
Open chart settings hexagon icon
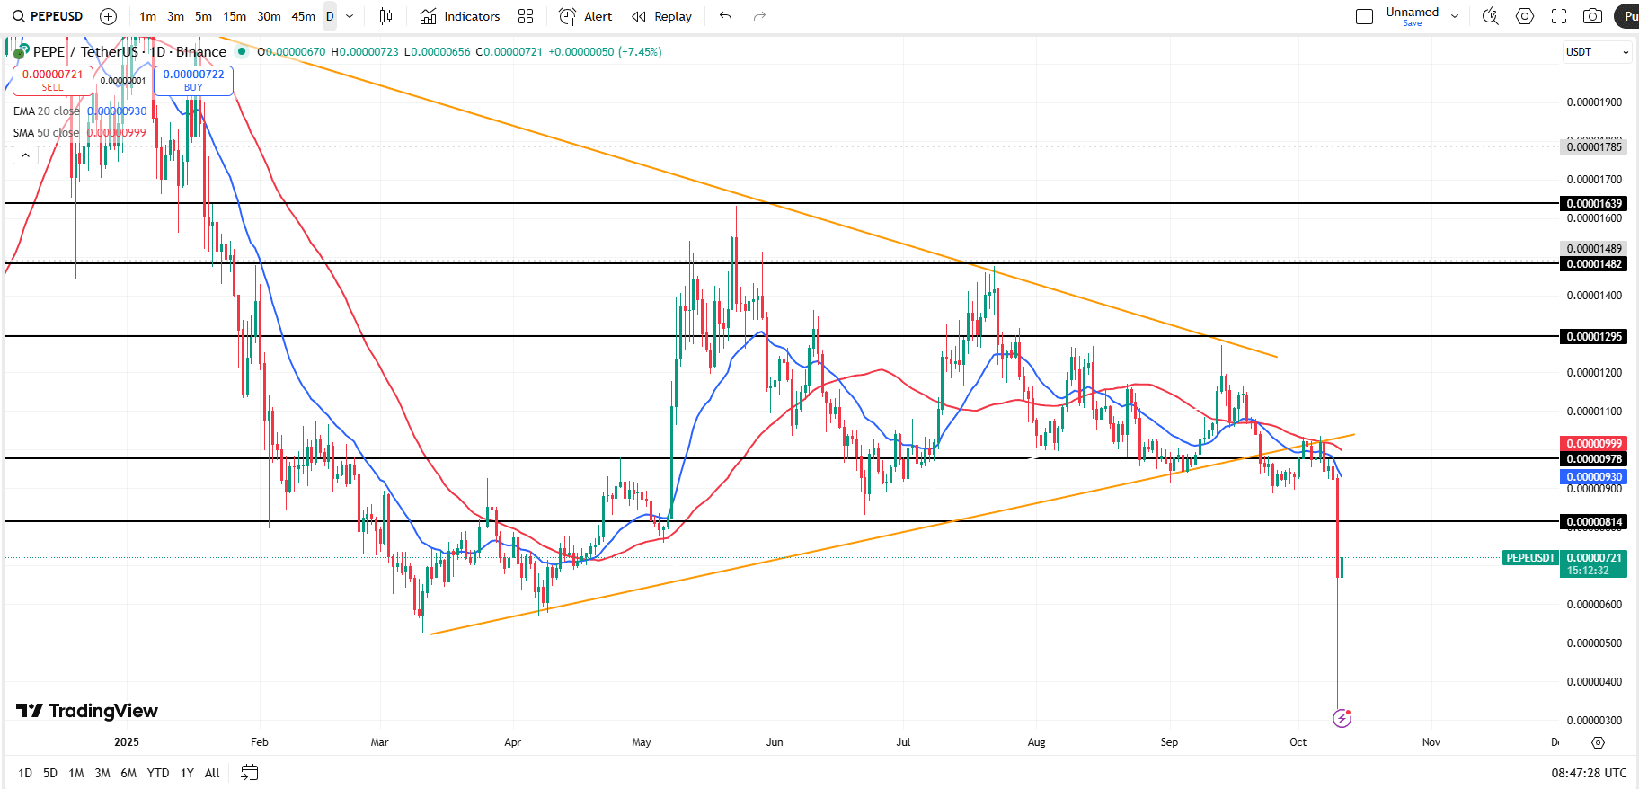coord(1525,16)
